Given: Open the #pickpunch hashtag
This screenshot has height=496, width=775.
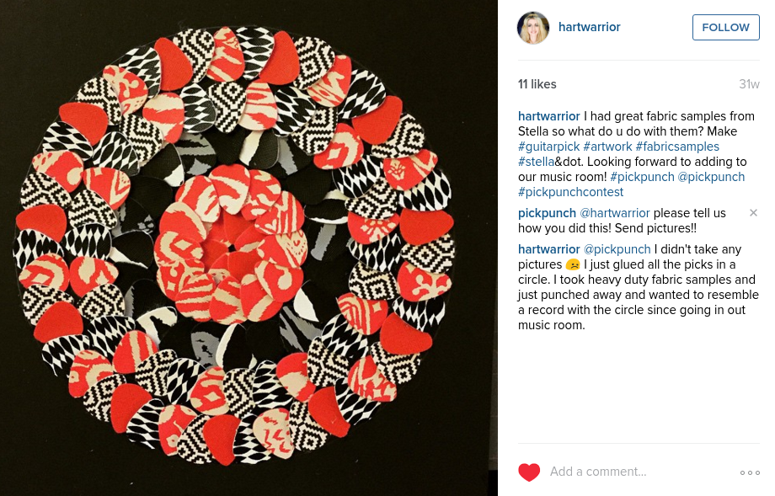Looking at the screenshot, I should pos(642,177).
